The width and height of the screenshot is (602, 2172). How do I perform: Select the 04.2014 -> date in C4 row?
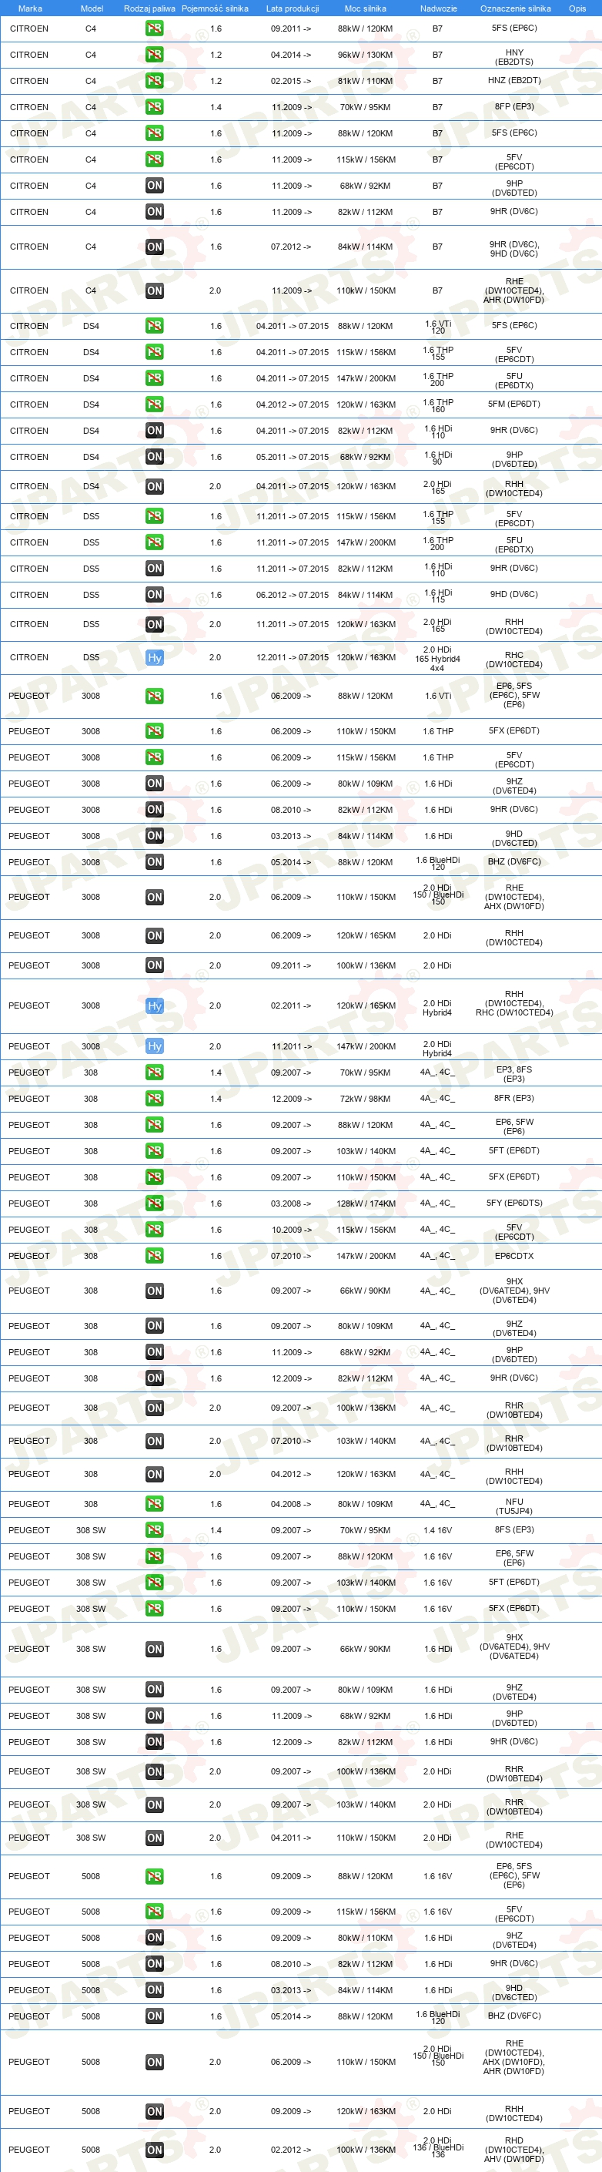coord(290,55)
